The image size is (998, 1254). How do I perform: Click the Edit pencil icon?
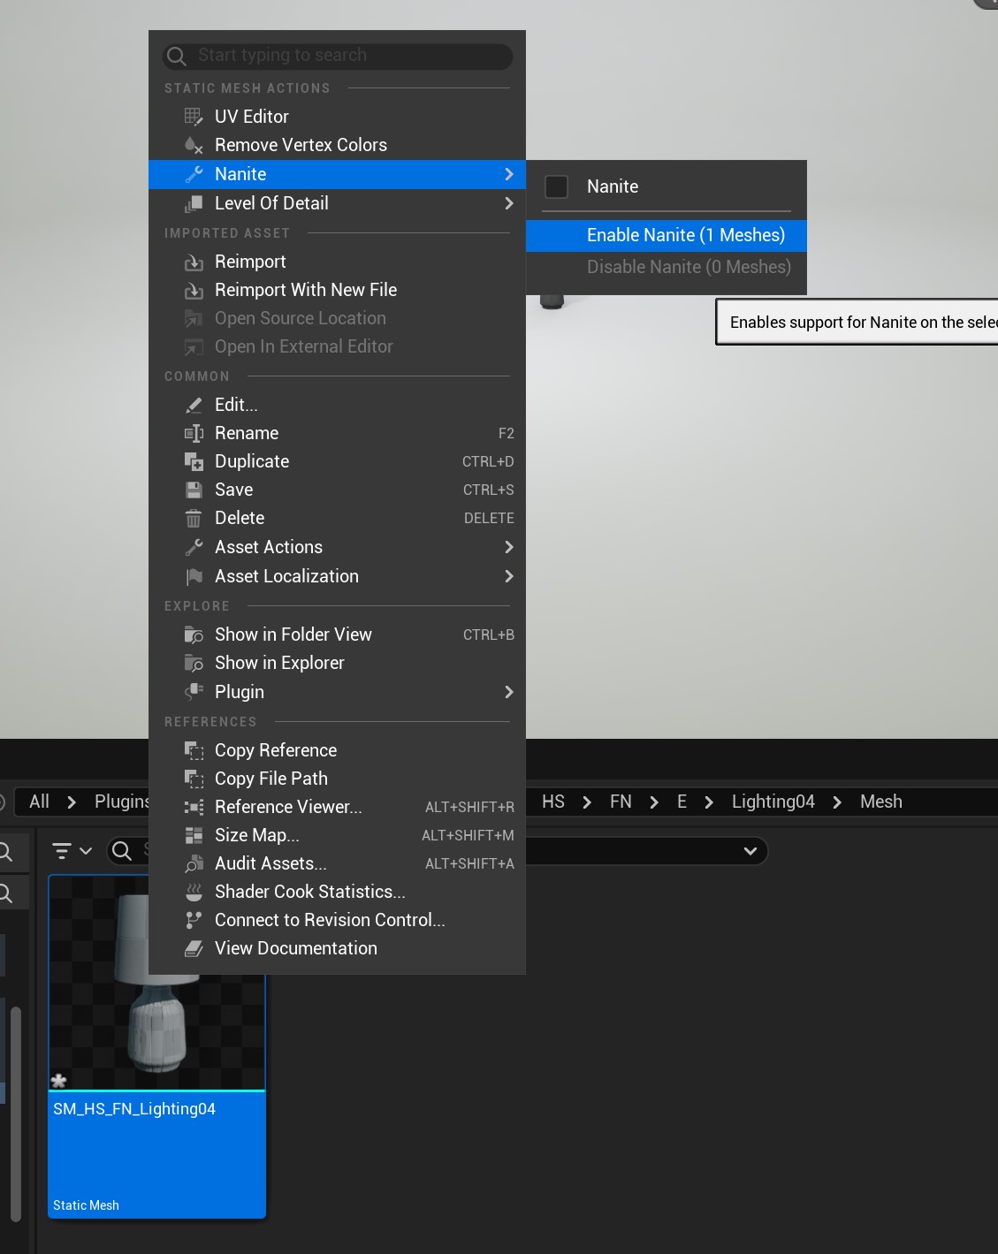[x=194, y=405]
